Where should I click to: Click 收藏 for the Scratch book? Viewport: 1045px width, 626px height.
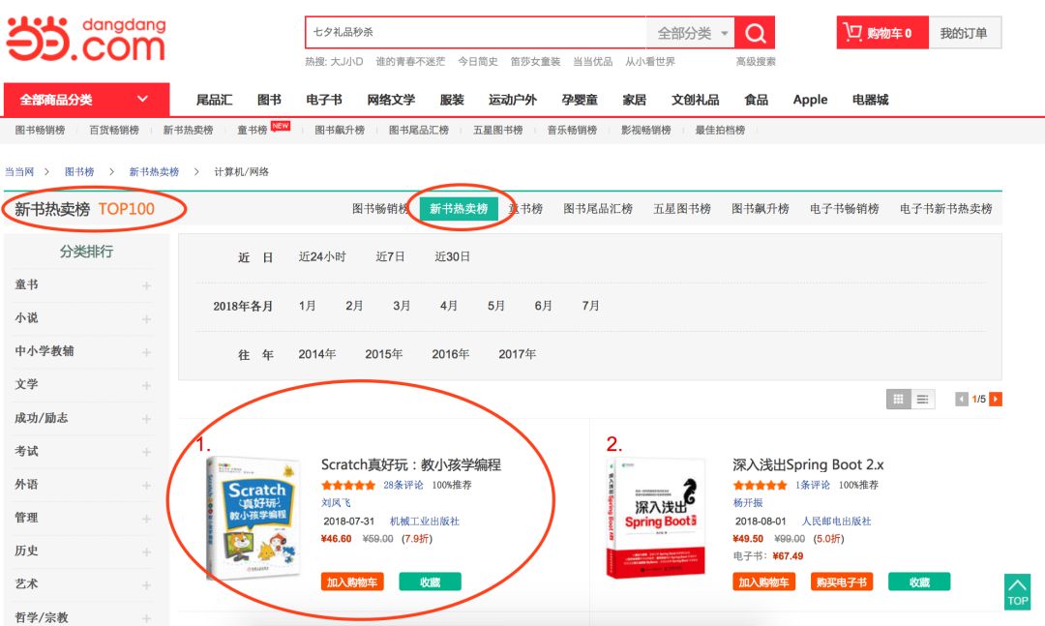click(x=430, y=581)
